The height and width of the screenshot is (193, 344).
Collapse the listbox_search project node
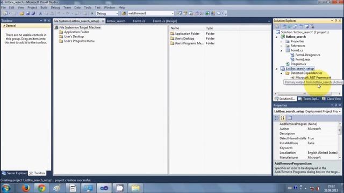click(277, 37)
